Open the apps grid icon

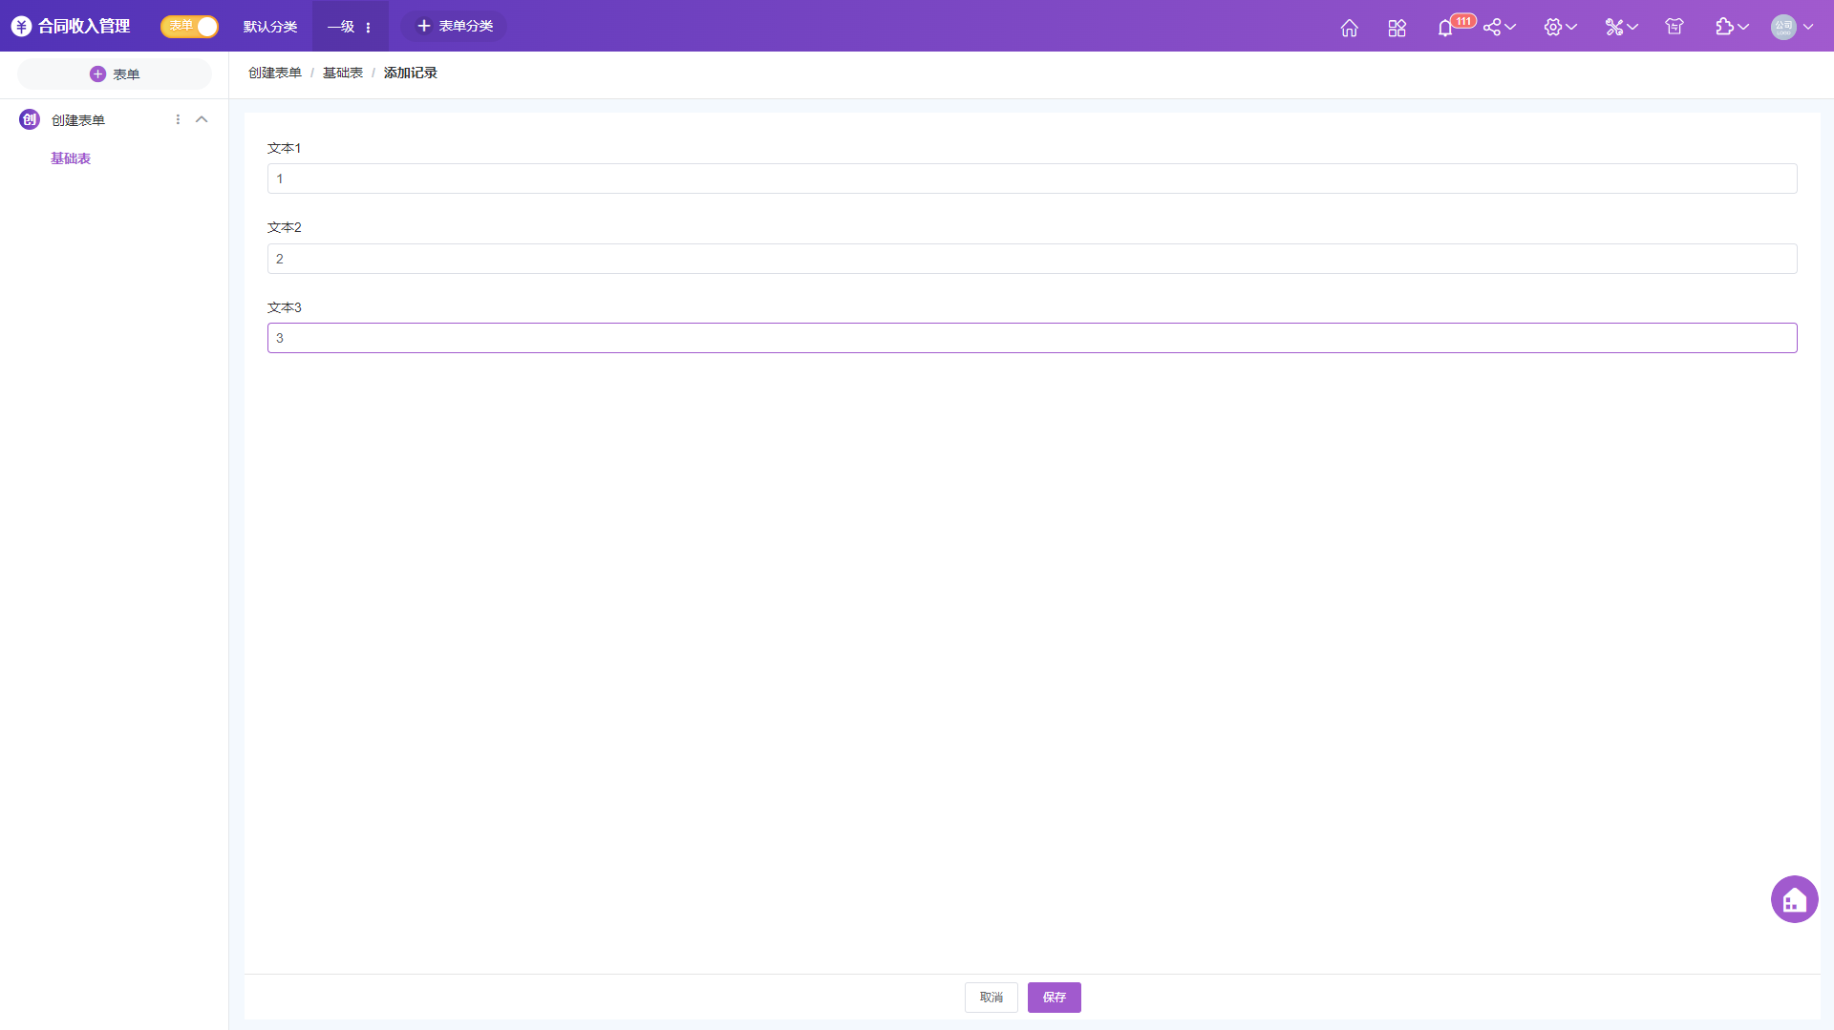click(1397, 28)
